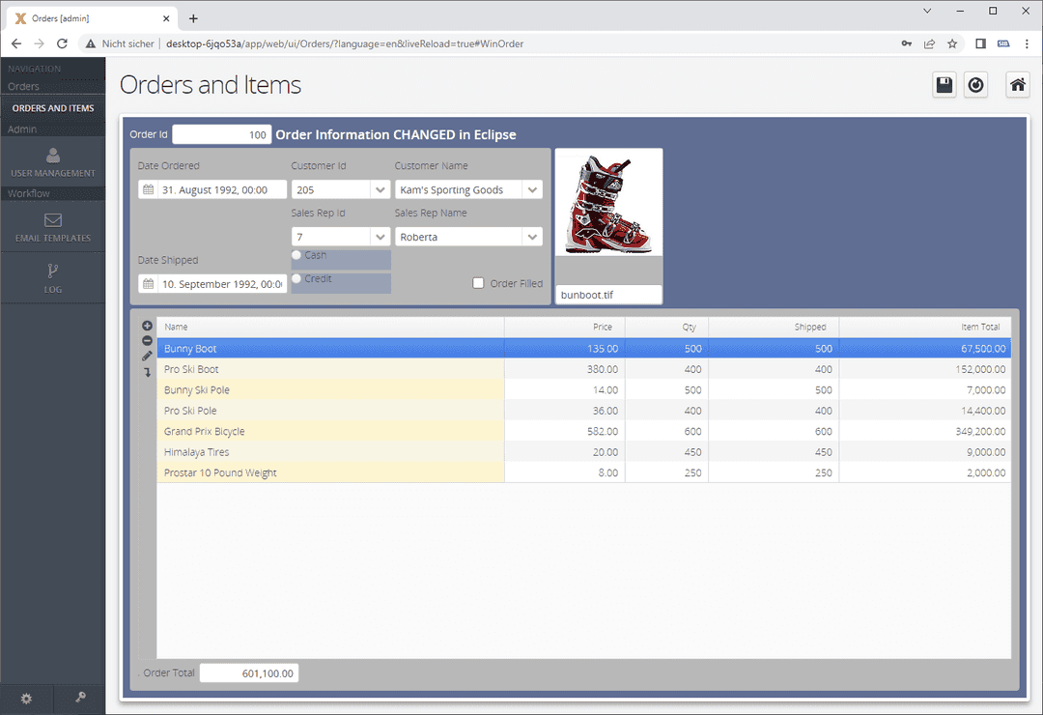Check the Order Filled checkbox
Screen dimensions: 1043x715
click(478, 283)
